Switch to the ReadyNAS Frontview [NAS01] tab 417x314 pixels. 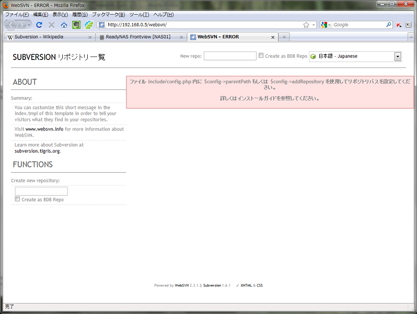(x=141, y=37)
